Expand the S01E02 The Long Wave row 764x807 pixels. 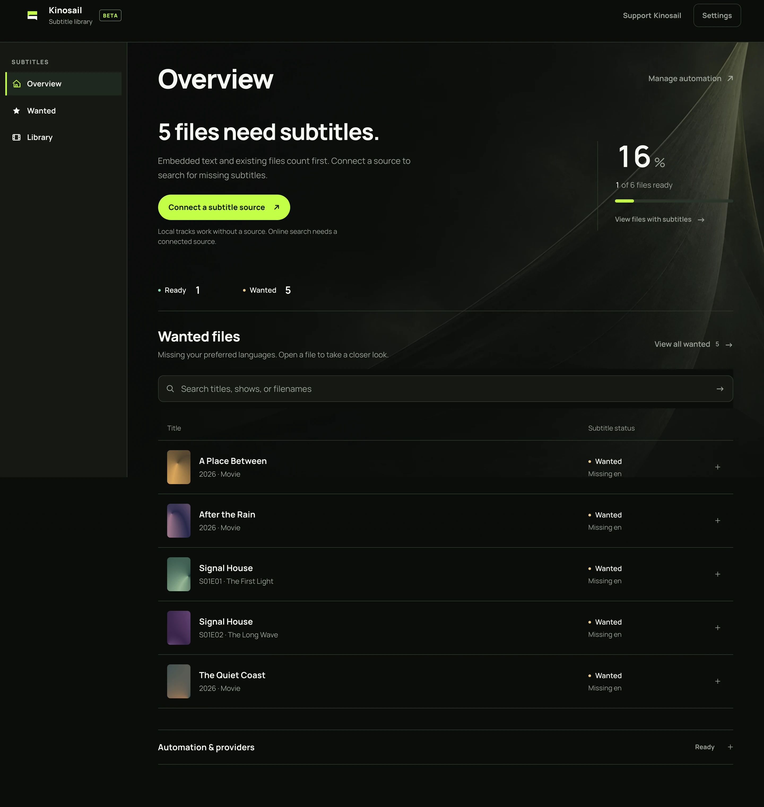click(718, 628)
